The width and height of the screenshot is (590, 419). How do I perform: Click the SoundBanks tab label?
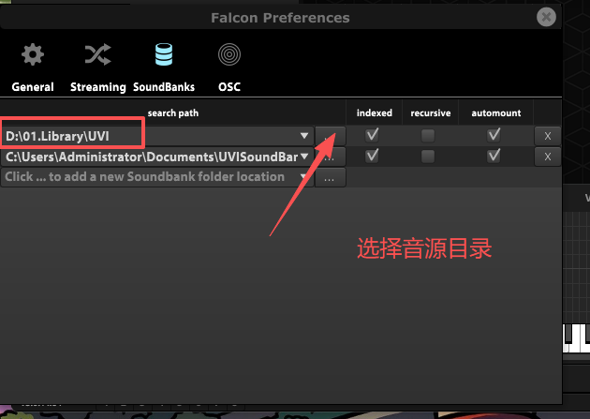[x=164, y=87]
